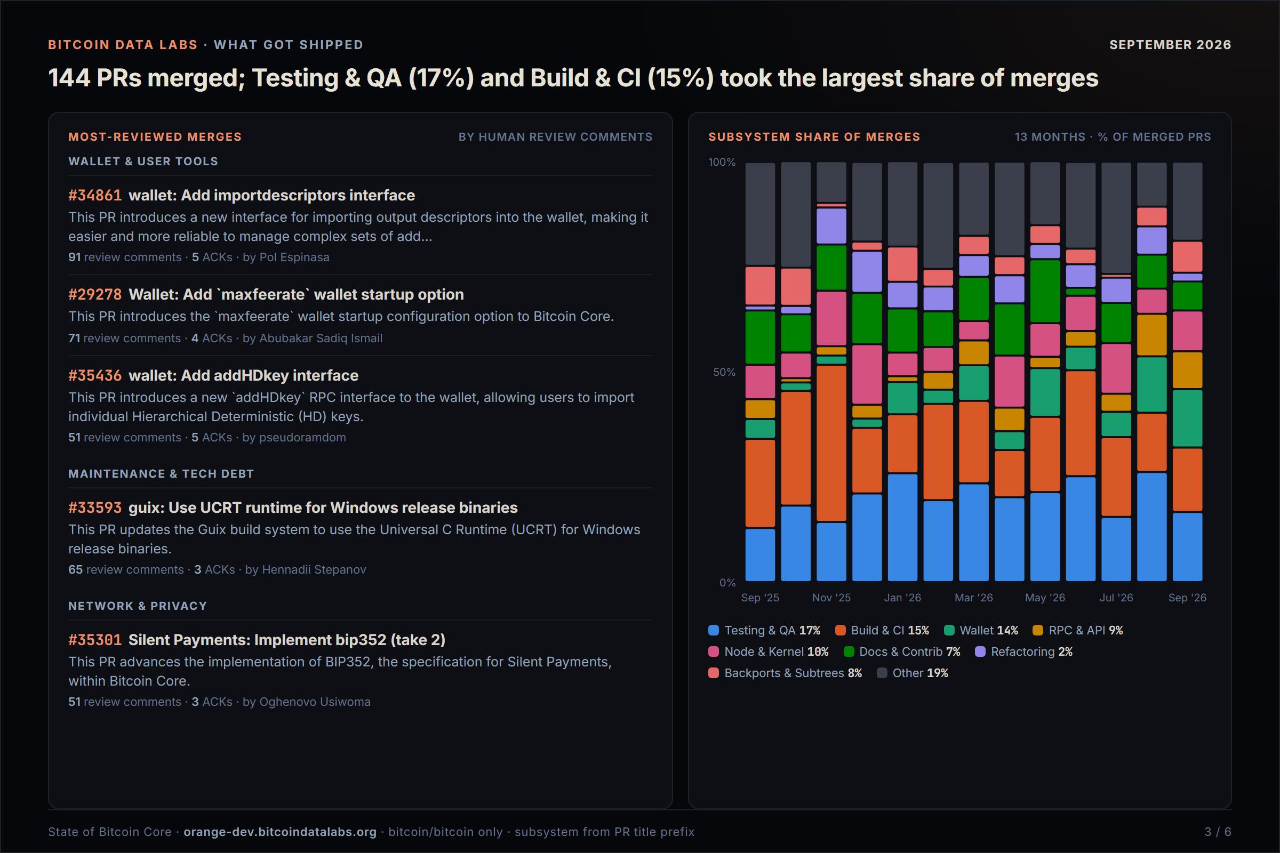Click the 'MAINTENANCE & TECH DEBT' section heading

[161, 474]
